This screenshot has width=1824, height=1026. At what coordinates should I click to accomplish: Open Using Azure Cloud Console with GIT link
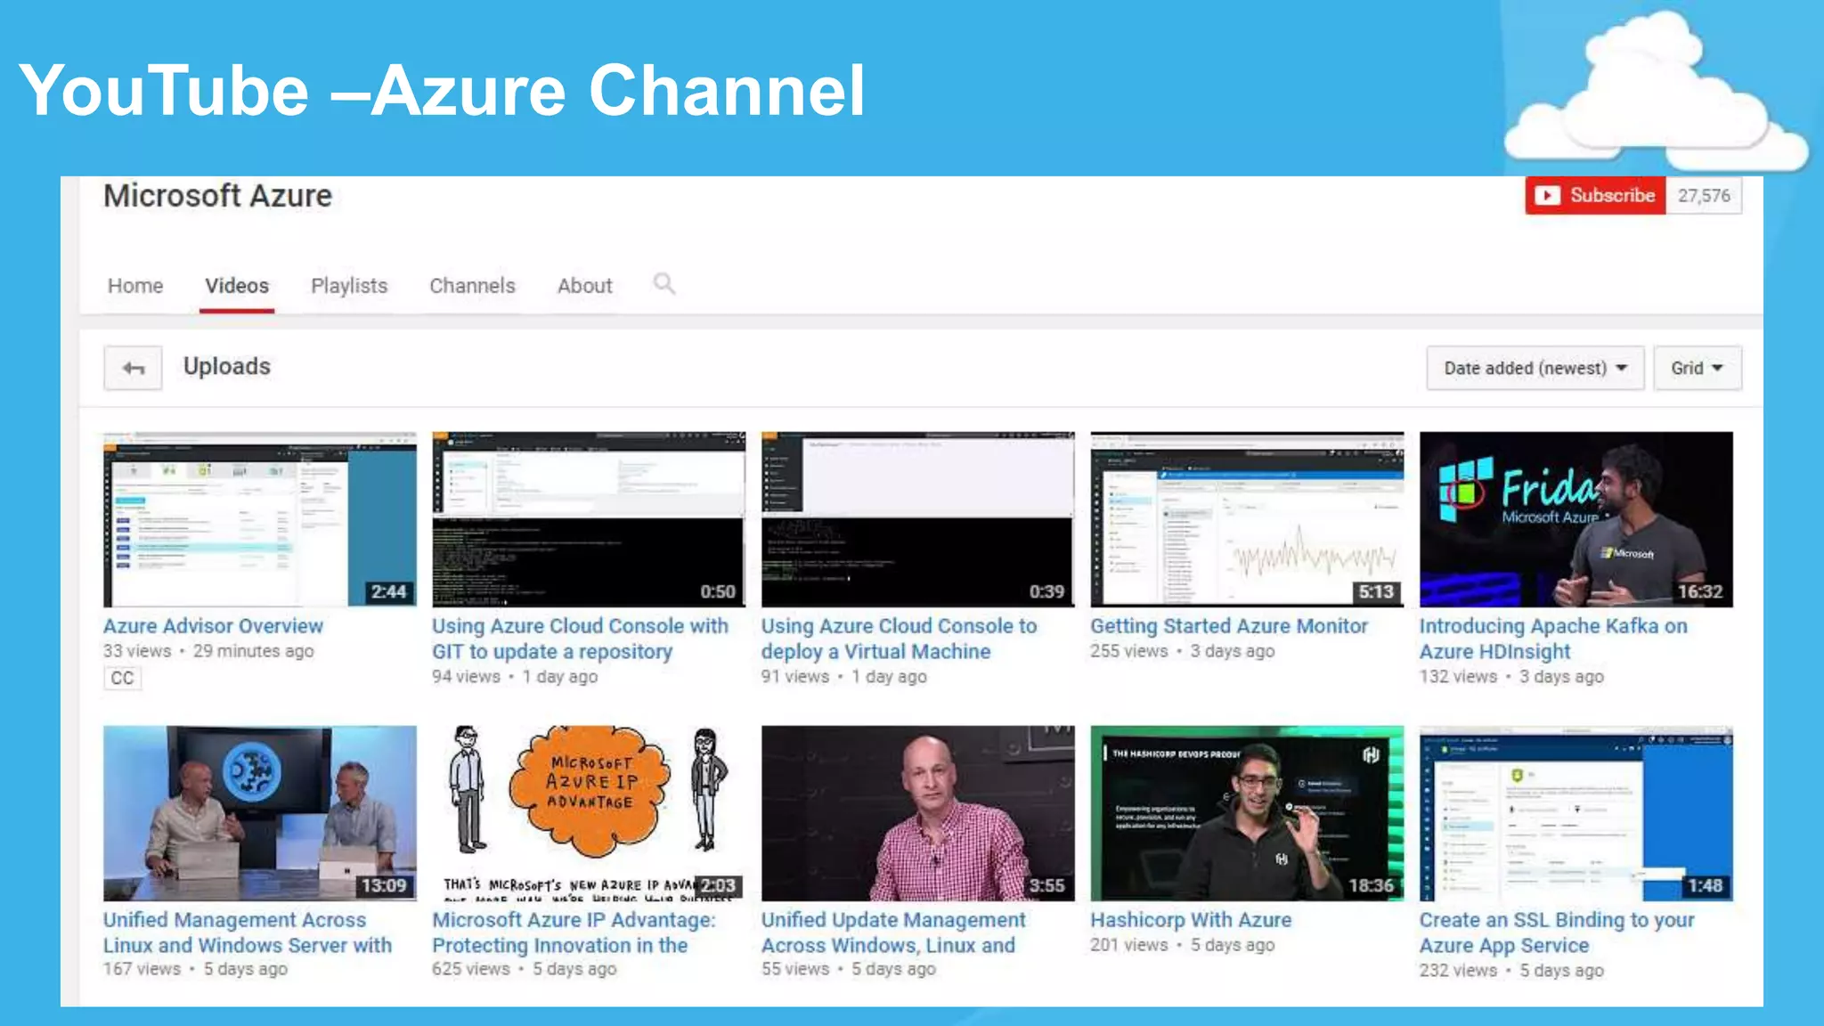pyautogui.click(x=580, y=639)
